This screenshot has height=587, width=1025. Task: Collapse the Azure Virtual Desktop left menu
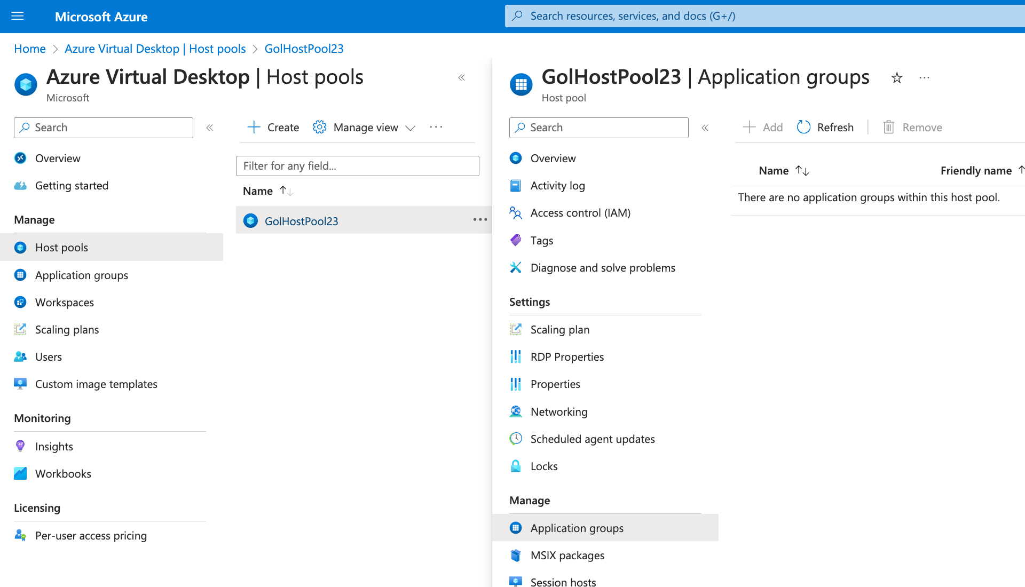210,128
